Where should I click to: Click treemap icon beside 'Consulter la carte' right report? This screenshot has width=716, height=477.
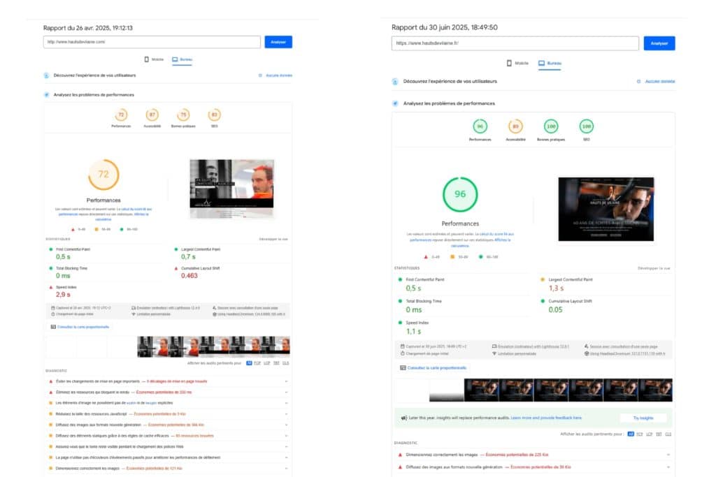click(403, 367)
